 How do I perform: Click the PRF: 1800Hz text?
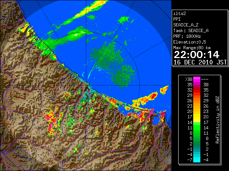[187, 36]
